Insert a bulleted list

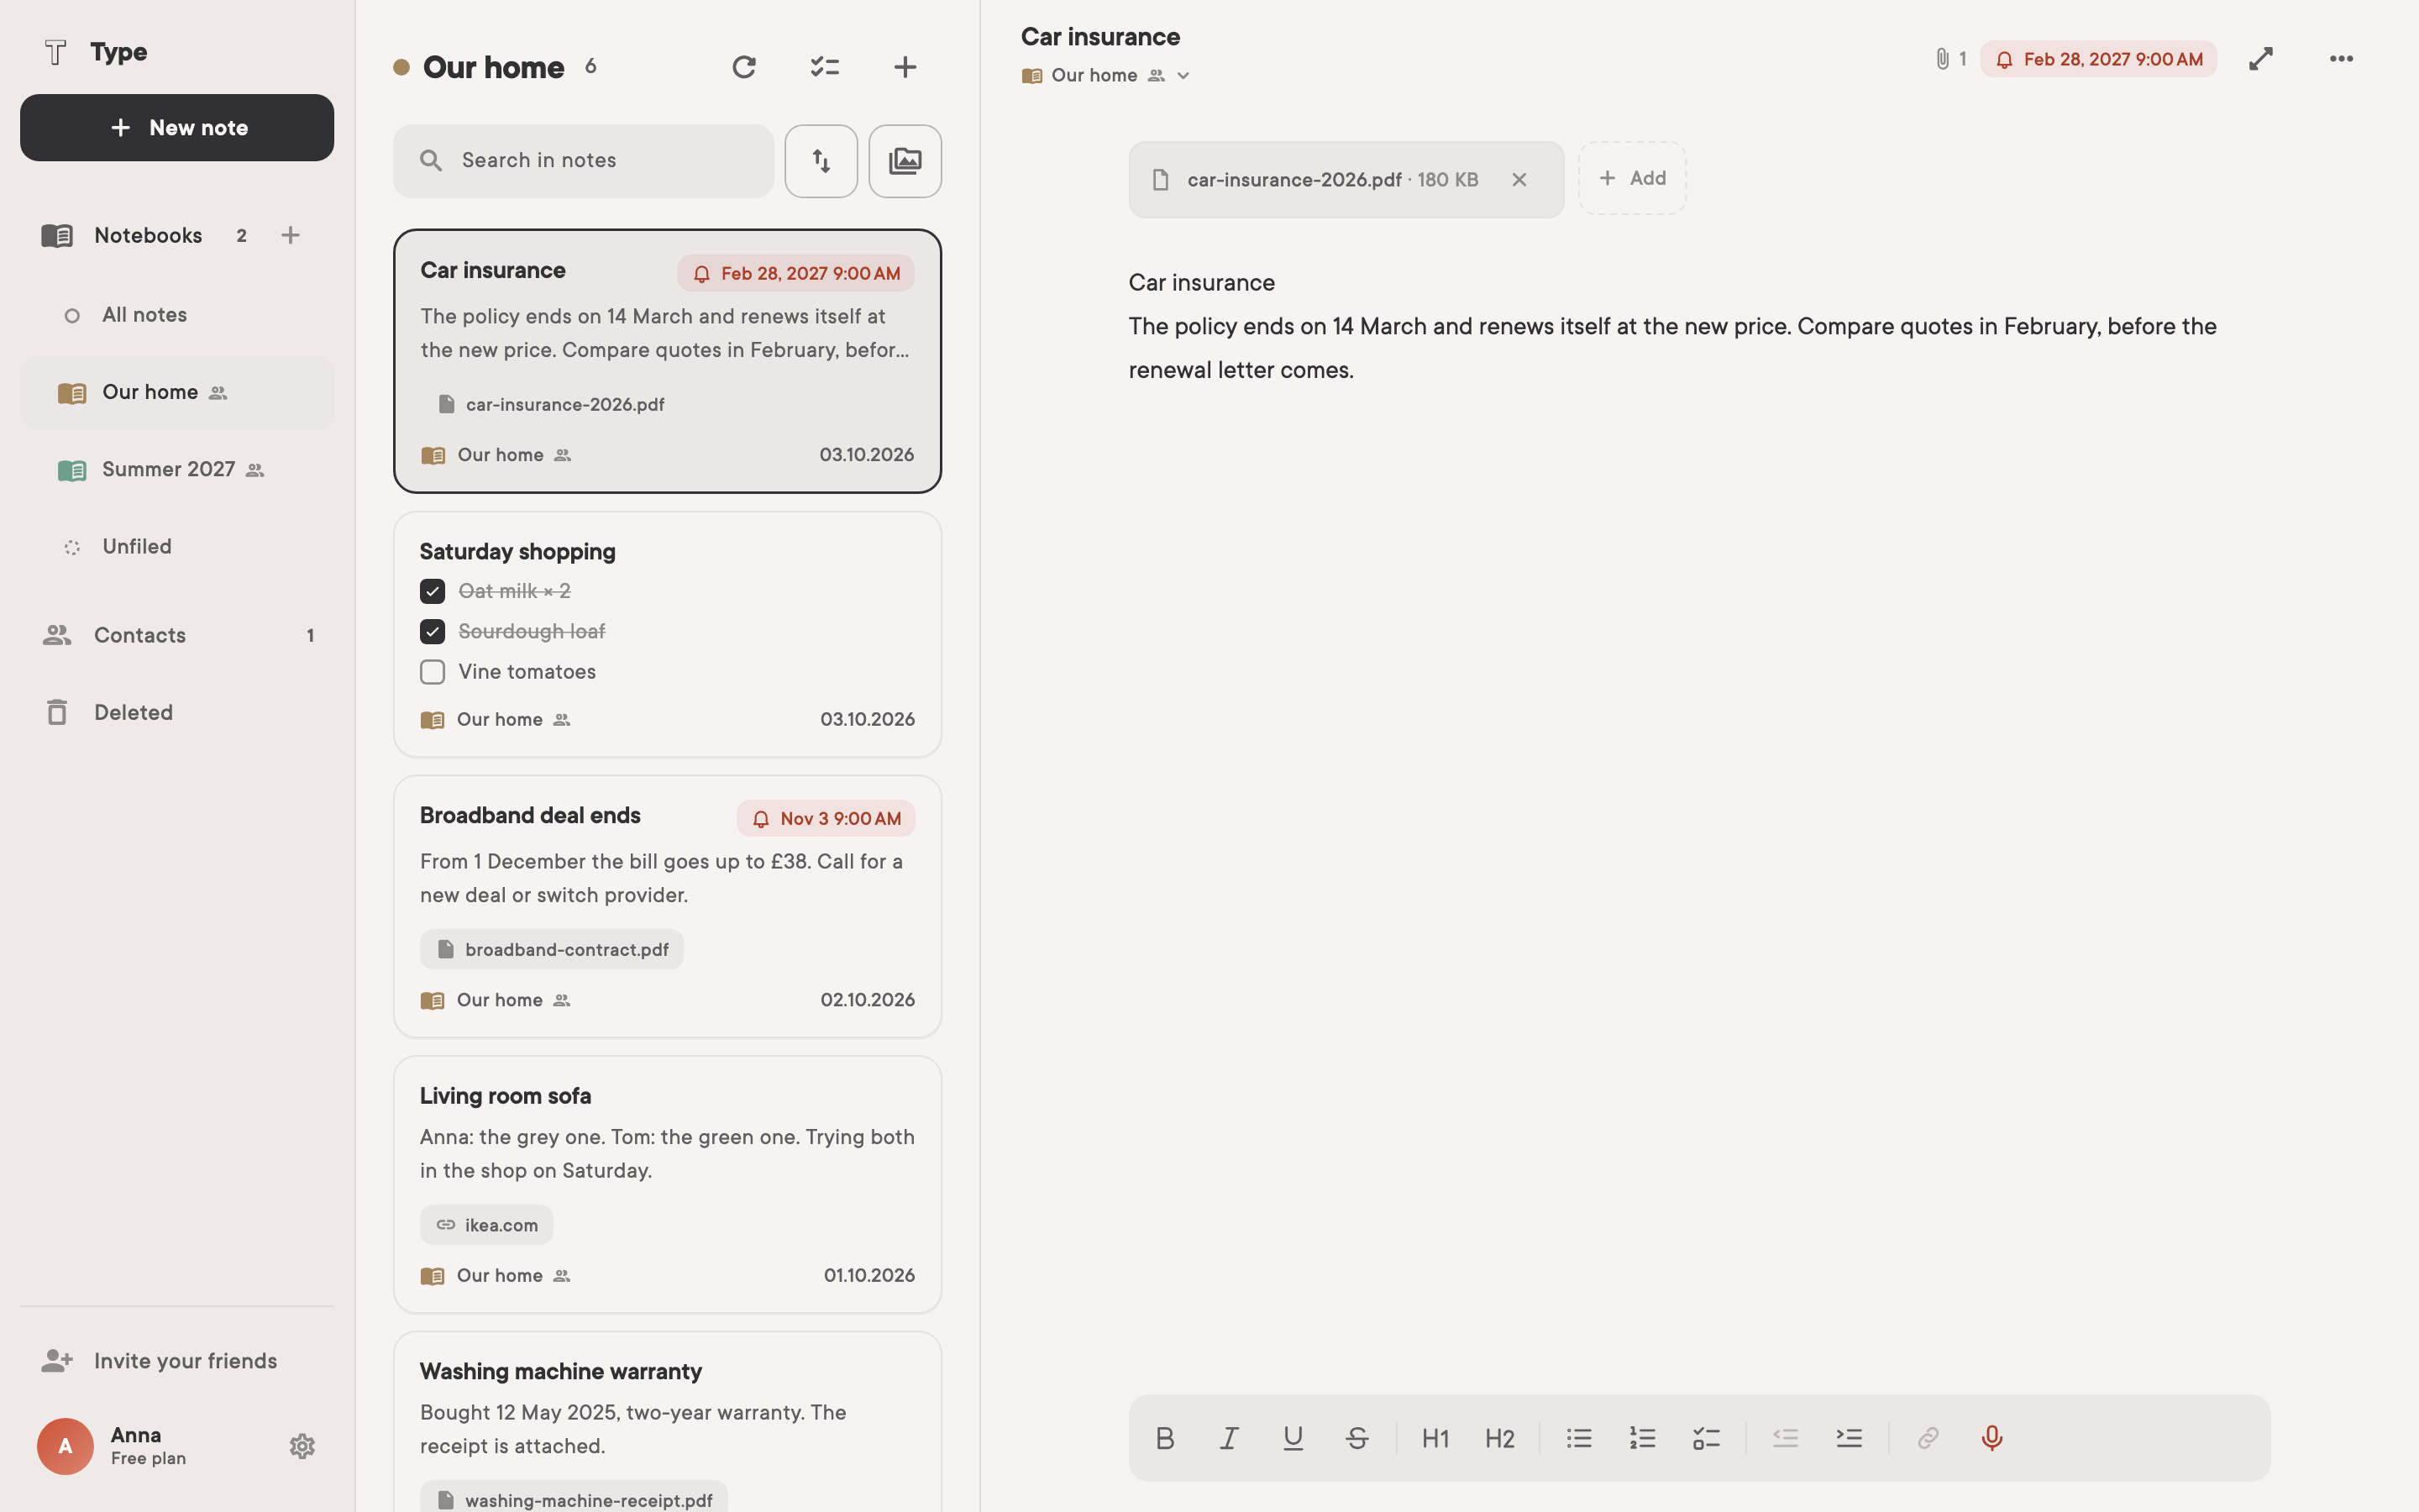coord(1578,1438)
